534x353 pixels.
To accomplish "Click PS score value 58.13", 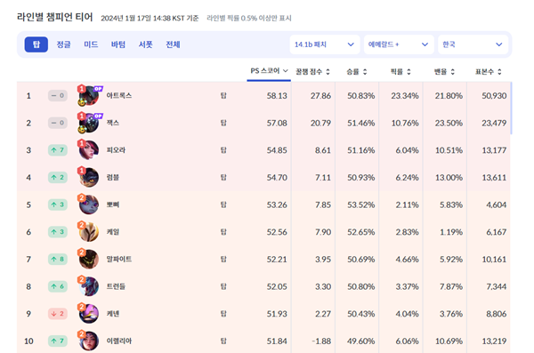I will click(x=277, y=96).
